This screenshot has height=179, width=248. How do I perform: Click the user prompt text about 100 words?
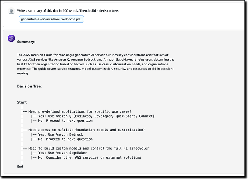click(68, 11)
